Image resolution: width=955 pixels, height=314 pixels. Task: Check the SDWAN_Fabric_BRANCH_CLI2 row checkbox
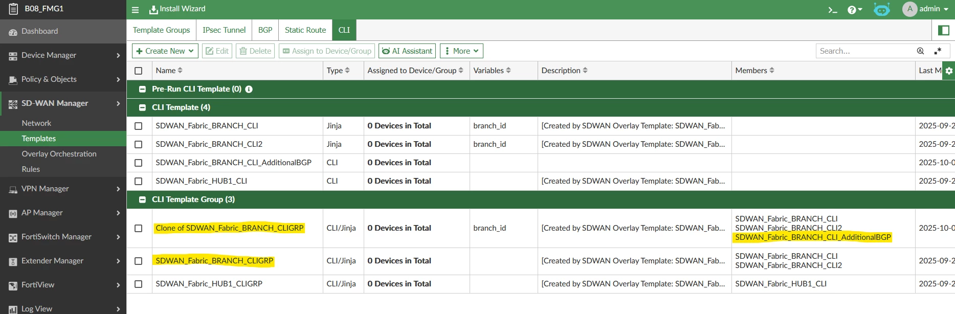tap(138, 144)
